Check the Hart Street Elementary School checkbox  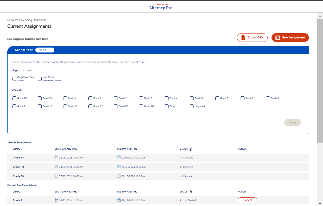point(40,79)
